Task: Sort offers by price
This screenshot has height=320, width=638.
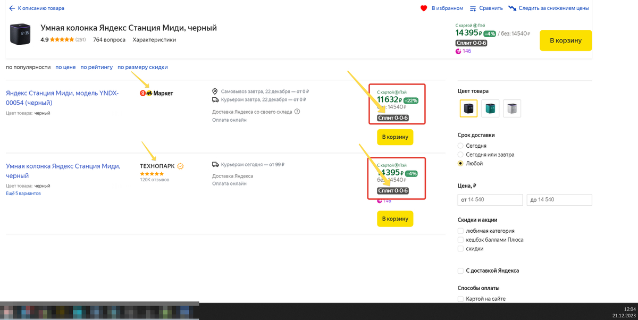Action: pyautogui.click(x=65, y=68)
